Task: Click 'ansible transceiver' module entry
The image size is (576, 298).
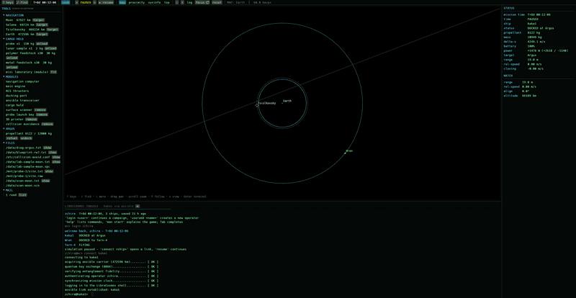Action: coord(22,100)
